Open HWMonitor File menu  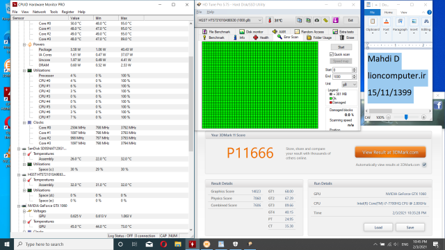pos(15,12)
